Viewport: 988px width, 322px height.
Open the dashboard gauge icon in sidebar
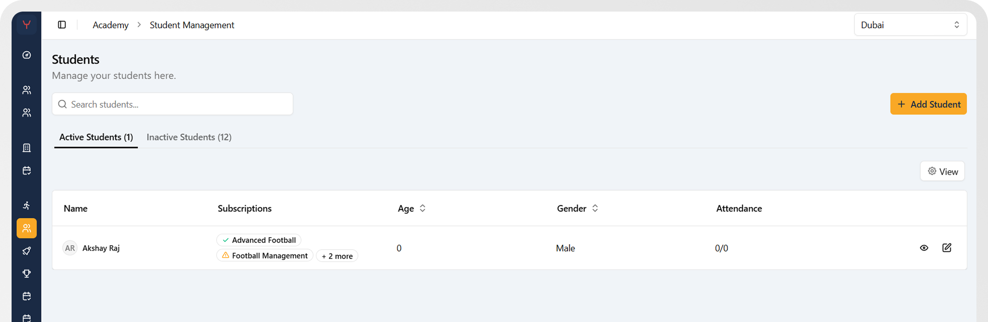pos(27,55)
